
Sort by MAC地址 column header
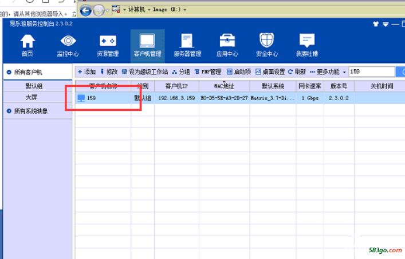pos(224,86)
